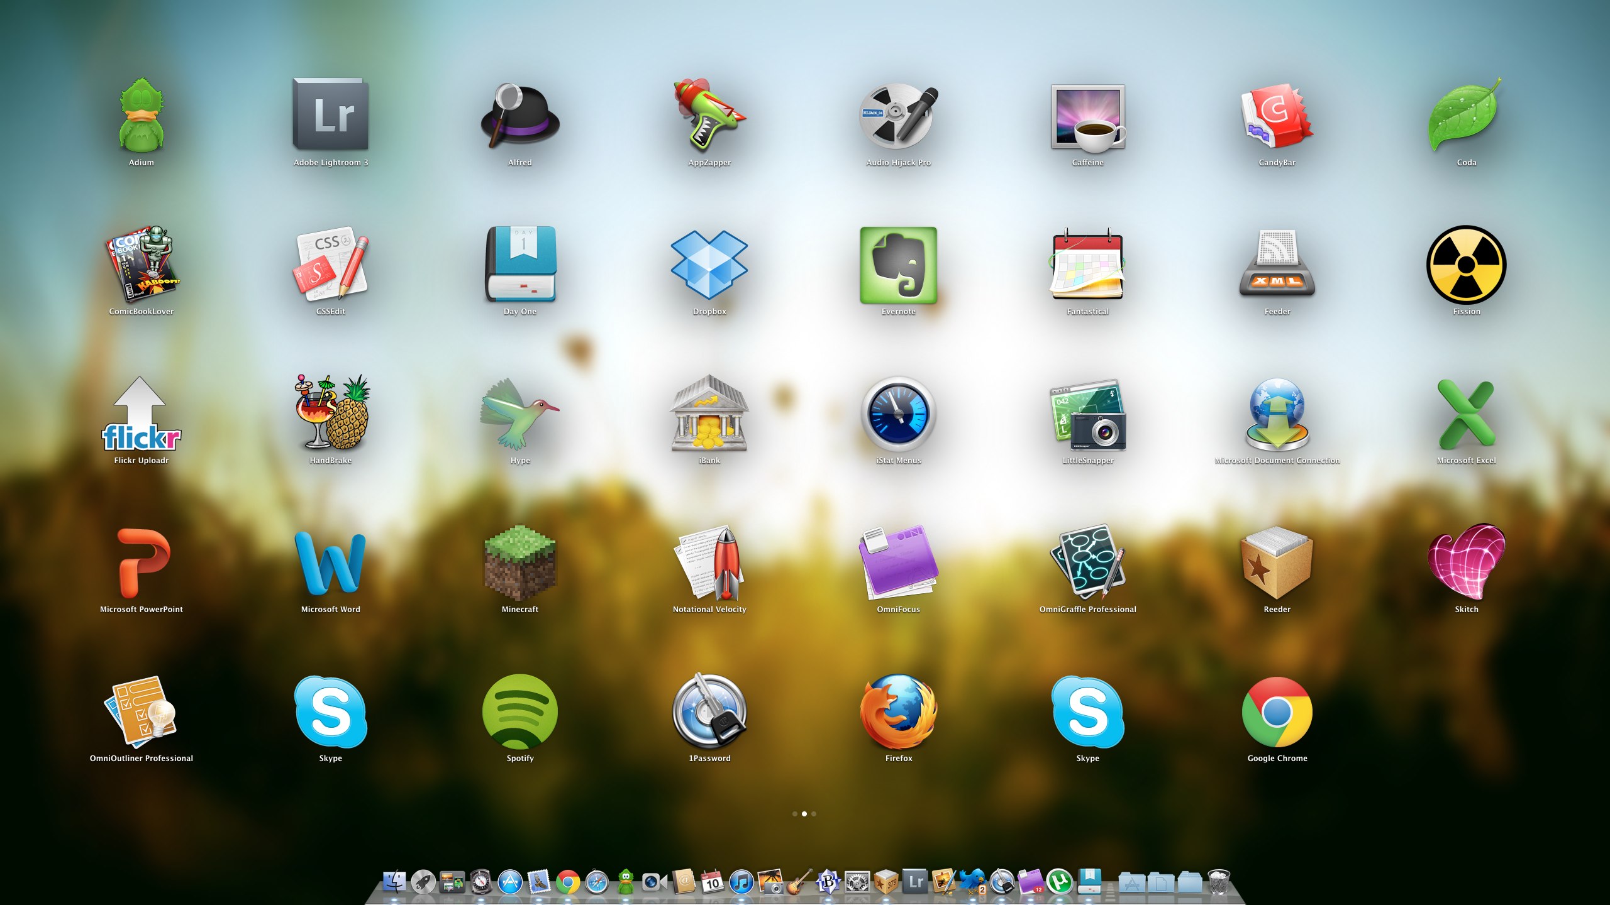Launch CSSEdit
This screenshot has height=905, width=1610.
(331, 264)
